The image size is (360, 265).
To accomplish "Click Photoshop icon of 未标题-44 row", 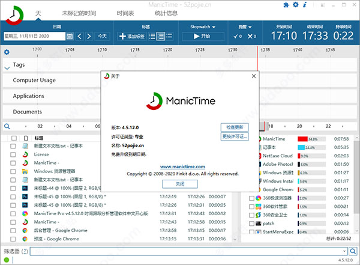I will [x=25, y=188].
